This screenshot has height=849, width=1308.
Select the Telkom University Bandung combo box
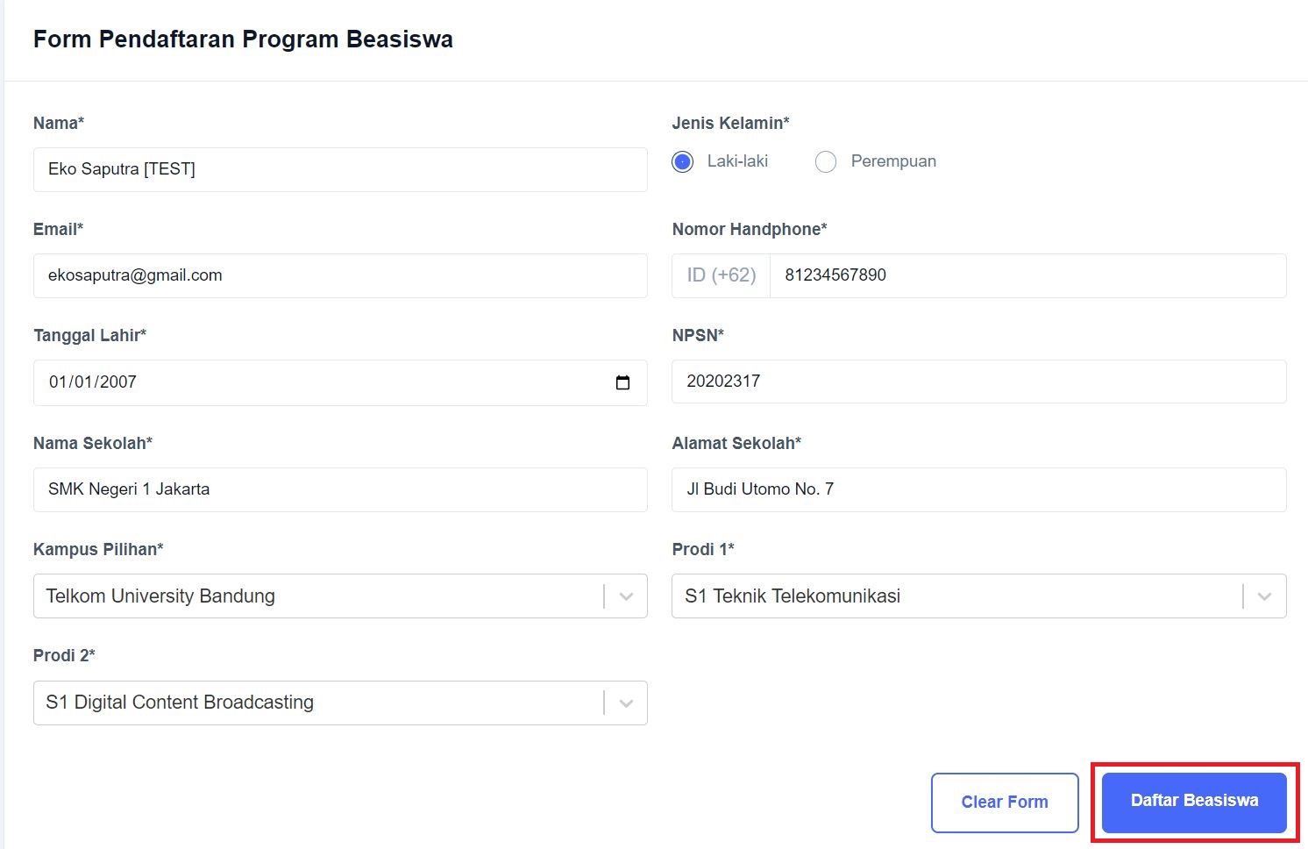click(316, 596)
